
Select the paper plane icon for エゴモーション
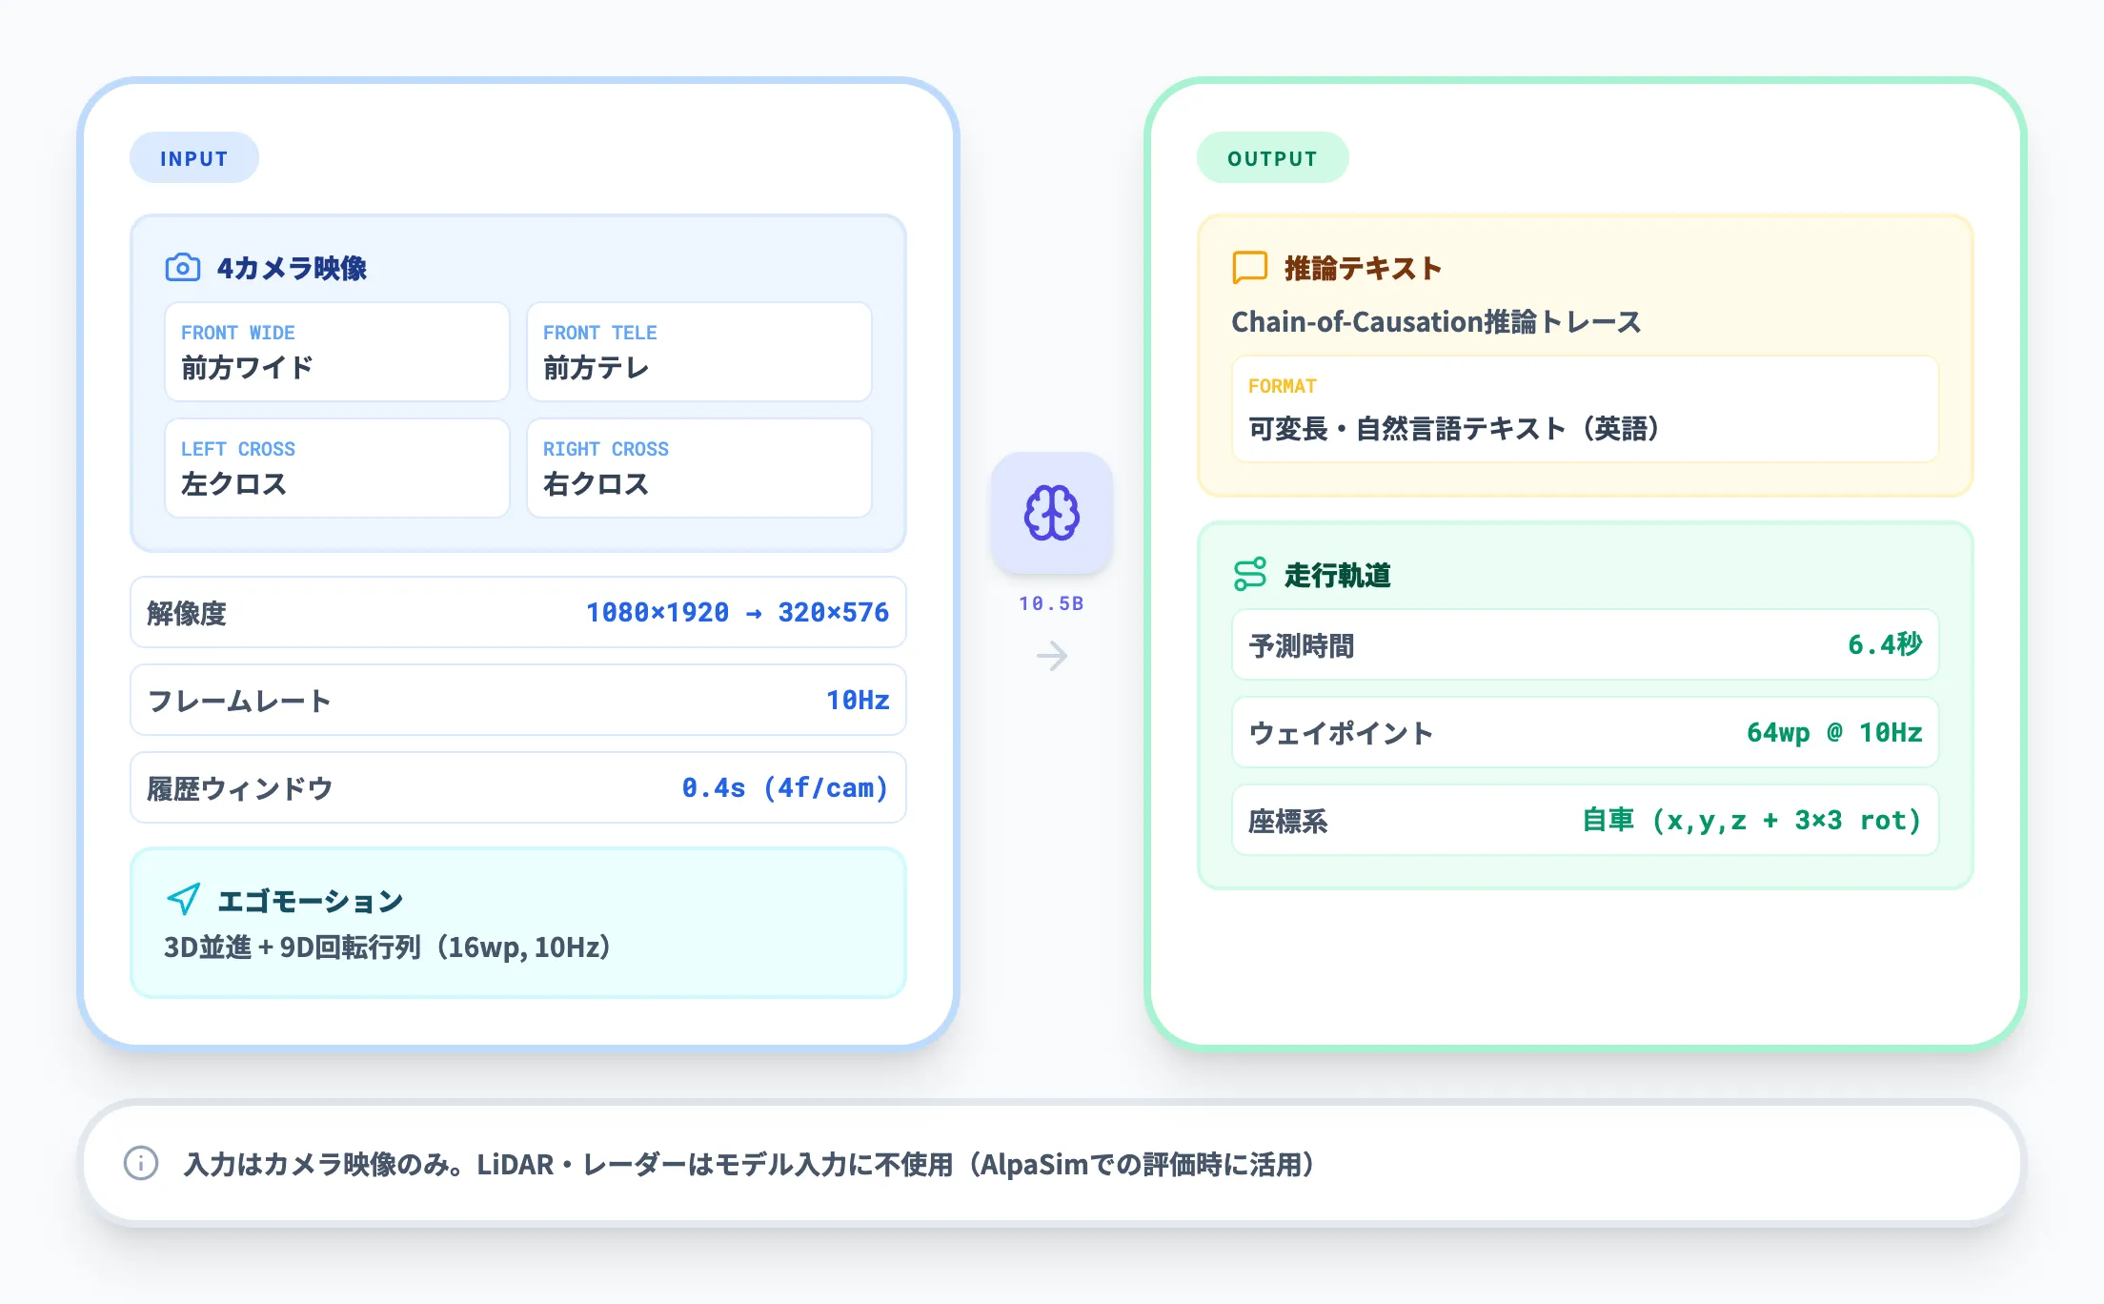[183, 899]
